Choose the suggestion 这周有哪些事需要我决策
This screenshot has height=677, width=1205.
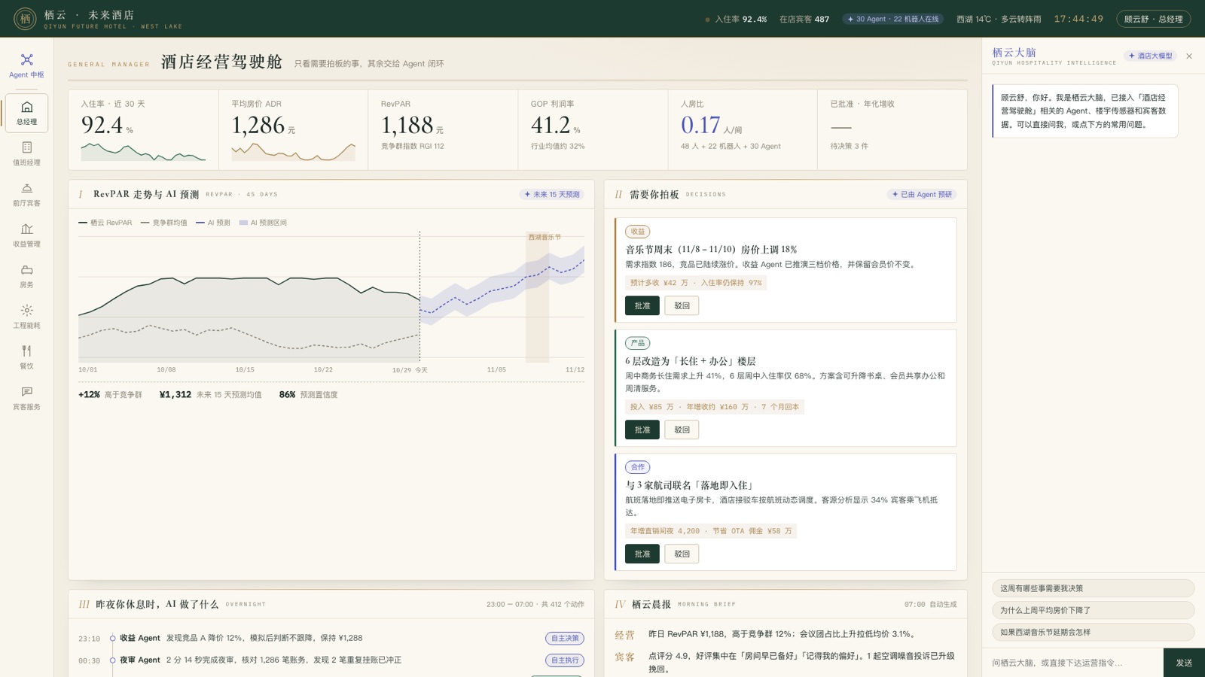(1093, 588)
